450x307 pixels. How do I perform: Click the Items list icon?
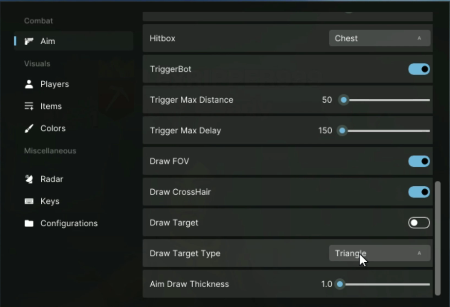point(29,106)
